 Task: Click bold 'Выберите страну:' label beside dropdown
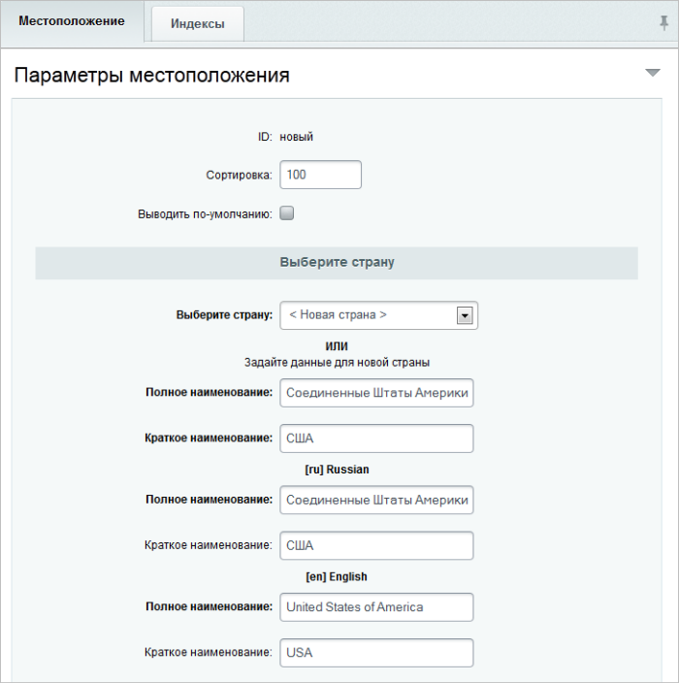(x=224, y=315)
